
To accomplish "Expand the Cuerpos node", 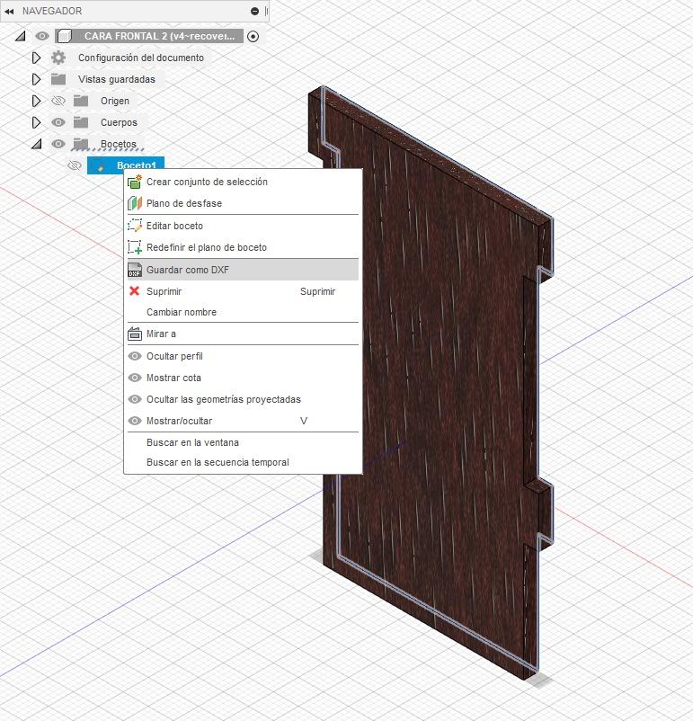I will point(36,122).
